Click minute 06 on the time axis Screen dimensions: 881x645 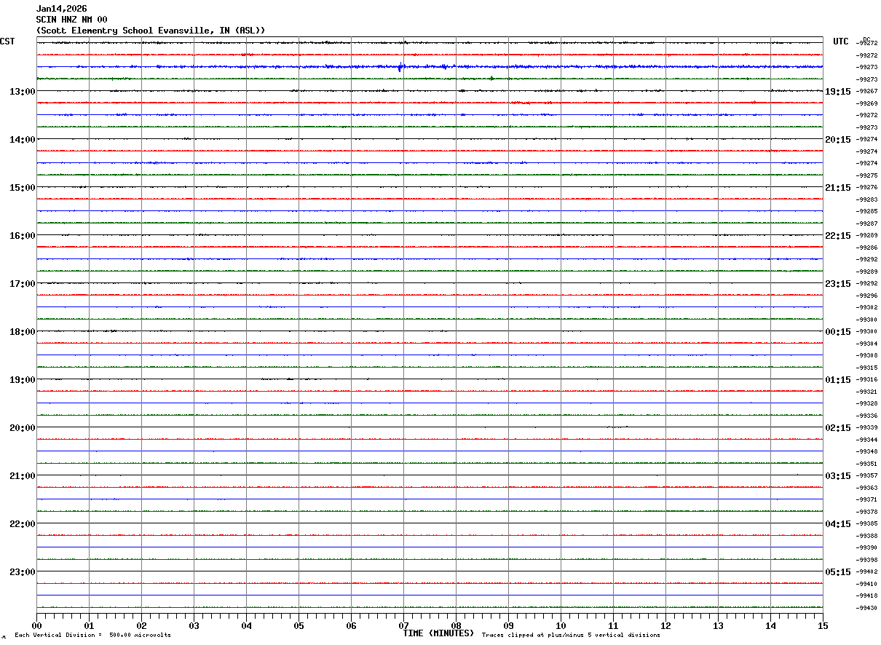(x=351, y=625)
